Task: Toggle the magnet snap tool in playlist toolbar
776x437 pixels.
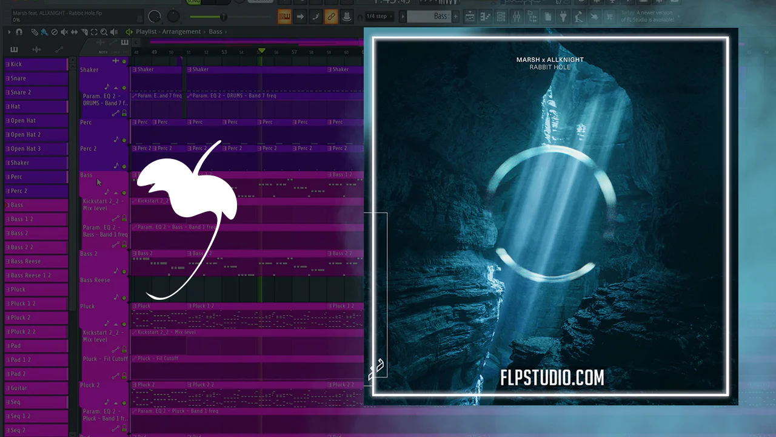Action: tap(19, 32)
